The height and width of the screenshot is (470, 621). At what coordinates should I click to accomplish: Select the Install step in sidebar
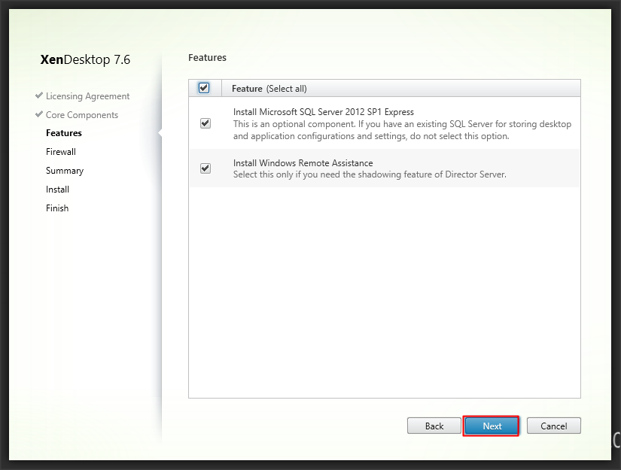(x=57, y=190)
